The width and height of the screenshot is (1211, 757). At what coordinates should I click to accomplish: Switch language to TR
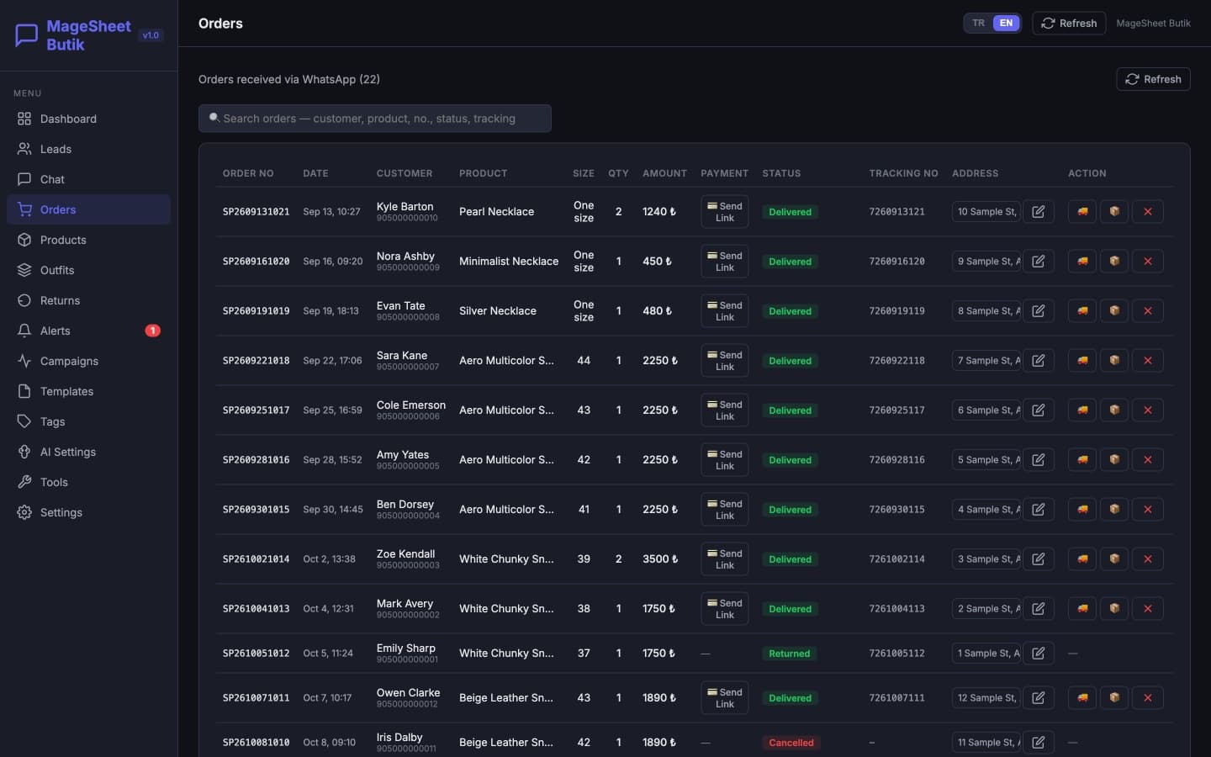(x=978, y=24)
